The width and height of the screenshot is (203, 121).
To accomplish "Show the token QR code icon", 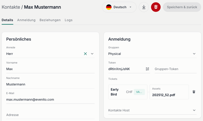I will click(147, 69).
